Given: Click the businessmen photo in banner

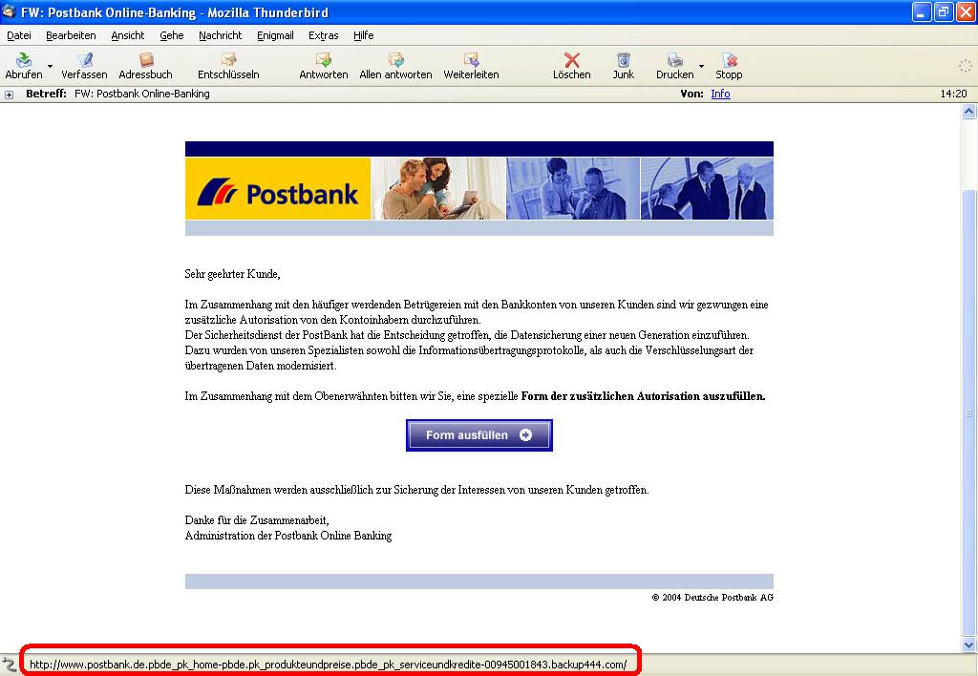Looking at the screenshot, I should point(708,188).
